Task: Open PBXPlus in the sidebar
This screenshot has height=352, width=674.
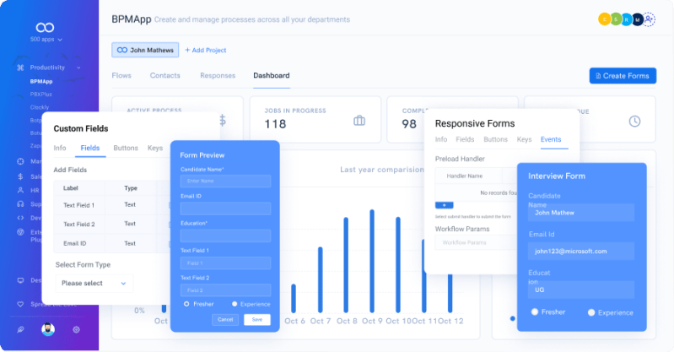Action: (40, 95)
